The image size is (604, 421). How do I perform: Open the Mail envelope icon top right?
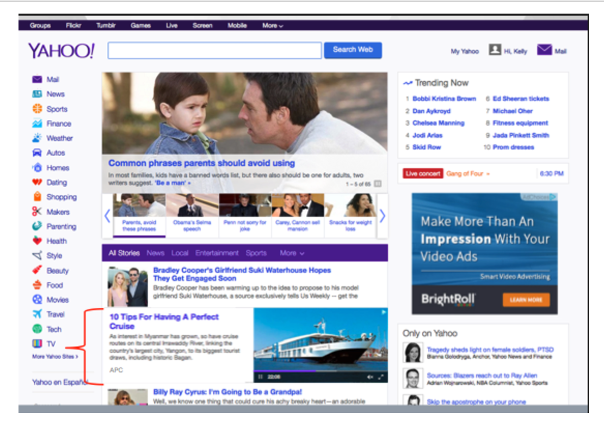click(x=544, y=49)
